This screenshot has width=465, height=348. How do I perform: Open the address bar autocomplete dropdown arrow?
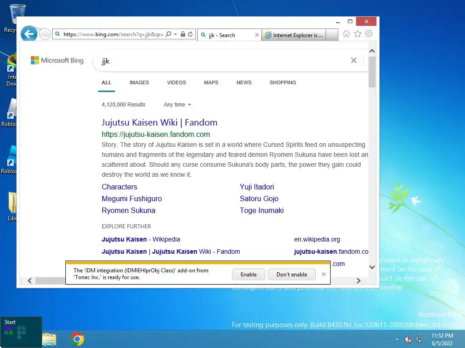tap(176, 34)
